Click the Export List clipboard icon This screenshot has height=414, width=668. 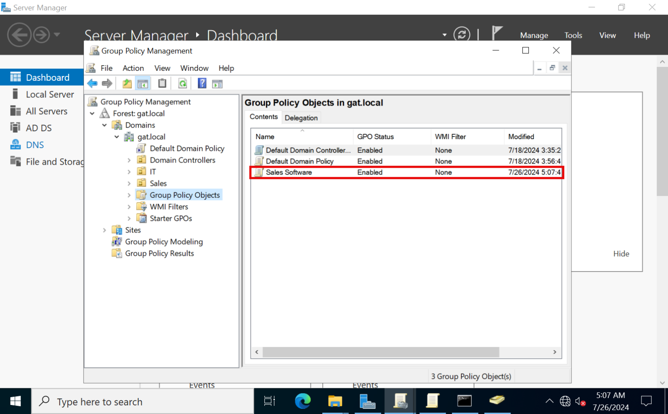tap(162, 83)
